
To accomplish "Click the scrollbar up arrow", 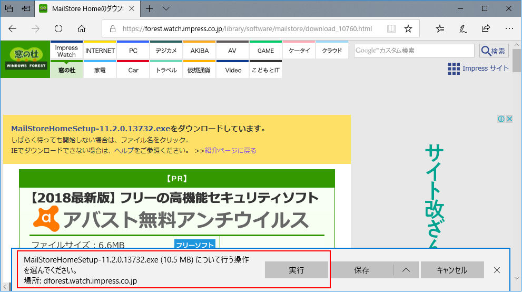I will click(517, 45).
